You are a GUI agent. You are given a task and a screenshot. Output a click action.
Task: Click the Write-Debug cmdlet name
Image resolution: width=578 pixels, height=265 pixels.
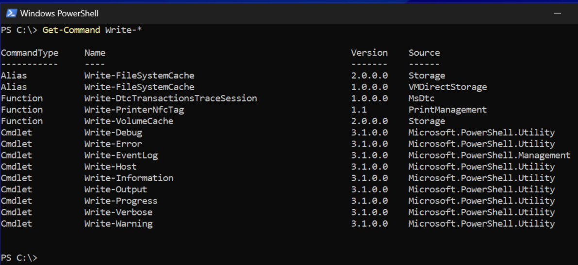click(113, 133)
